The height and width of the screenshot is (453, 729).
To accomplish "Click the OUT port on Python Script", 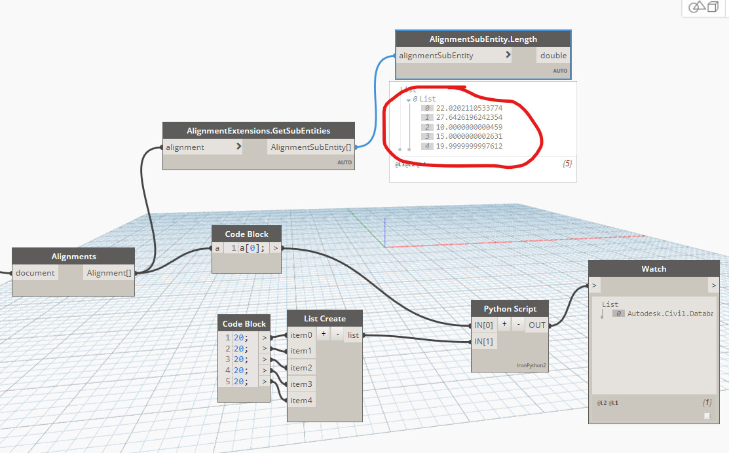I will [x=536, y=324].
